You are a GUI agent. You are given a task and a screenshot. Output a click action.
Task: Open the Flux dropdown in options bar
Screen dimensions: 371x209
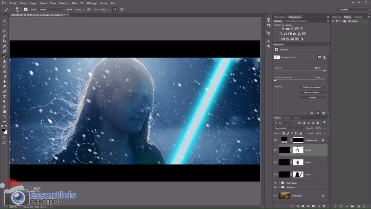(x=109, y=10)
